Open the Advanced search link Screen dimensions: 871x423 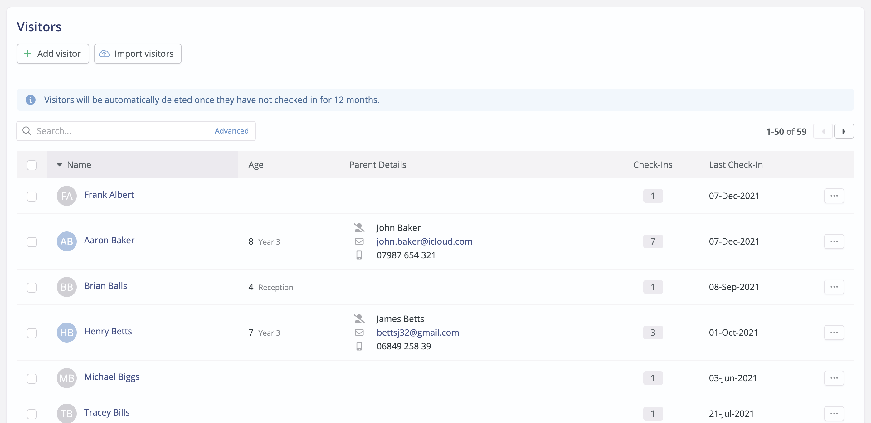pyautogui.click(x=231, y=131)
